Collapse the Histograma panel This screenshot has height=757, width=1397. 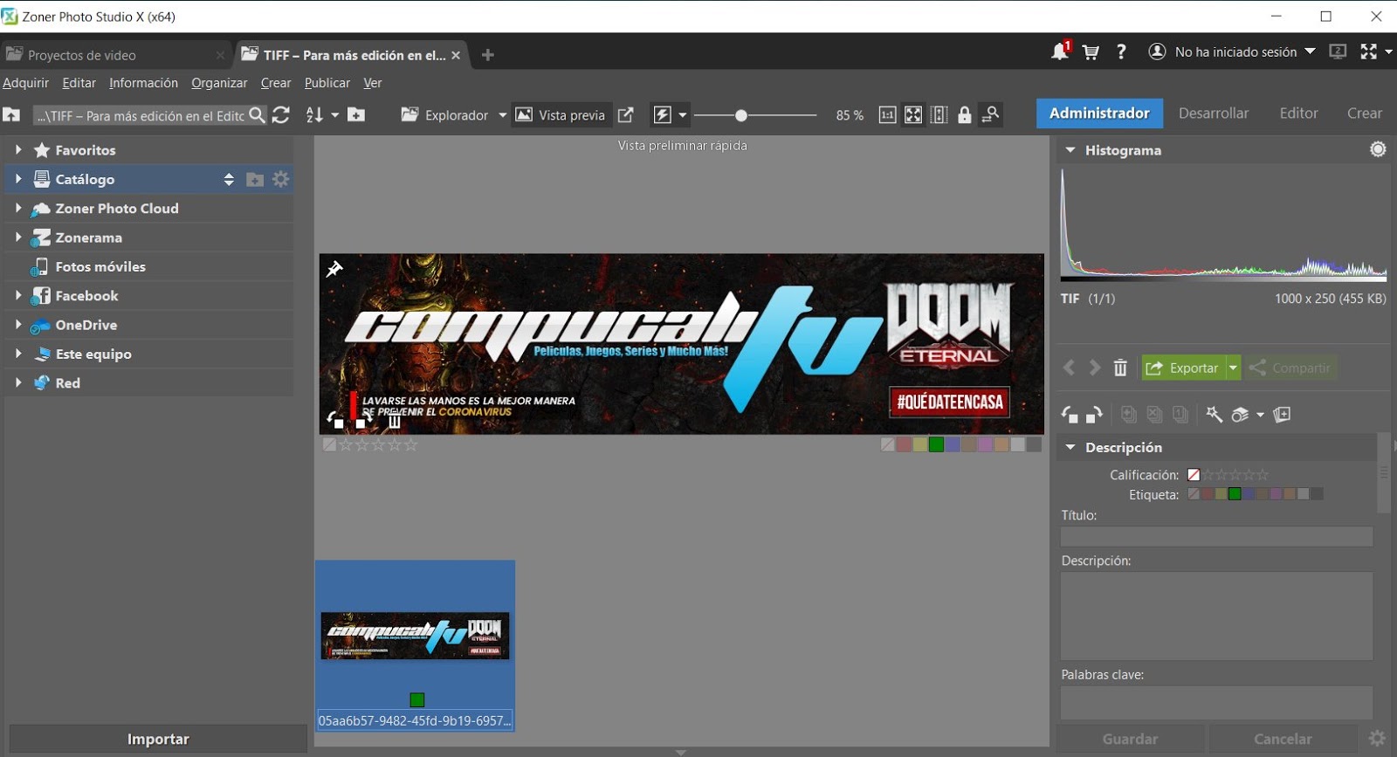tap(1070, 150)
